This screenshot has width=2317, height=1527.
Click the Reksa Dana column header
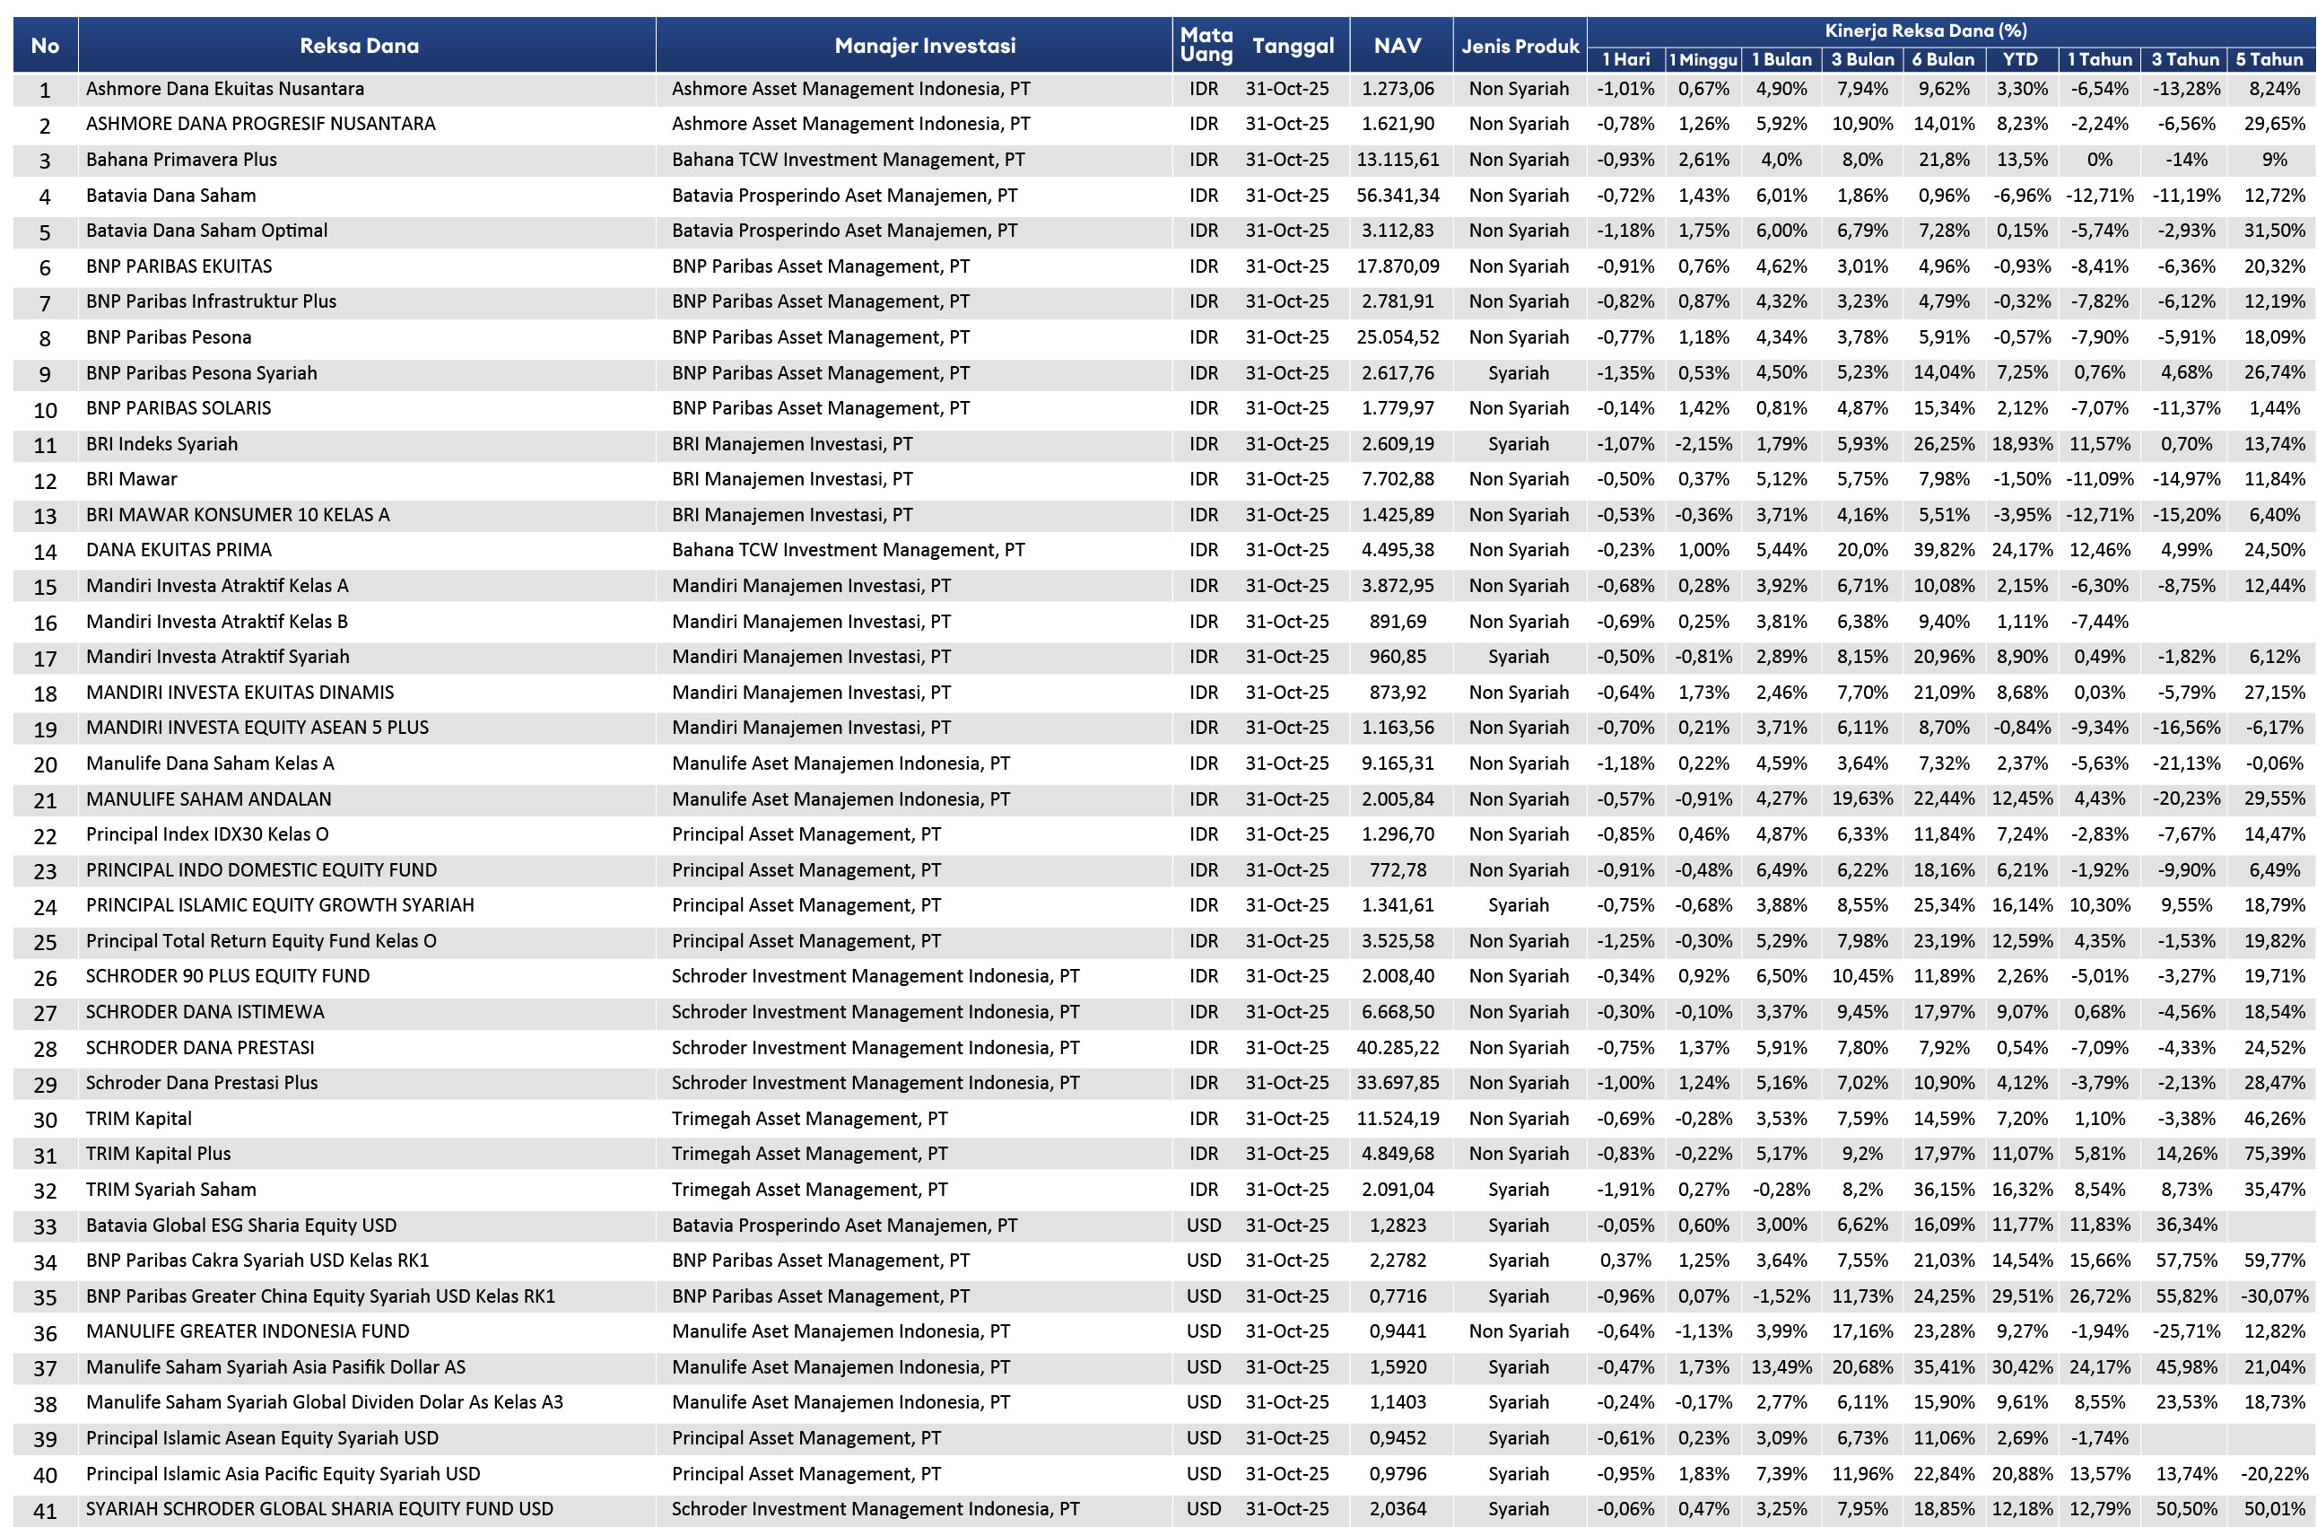pos(359,45)
